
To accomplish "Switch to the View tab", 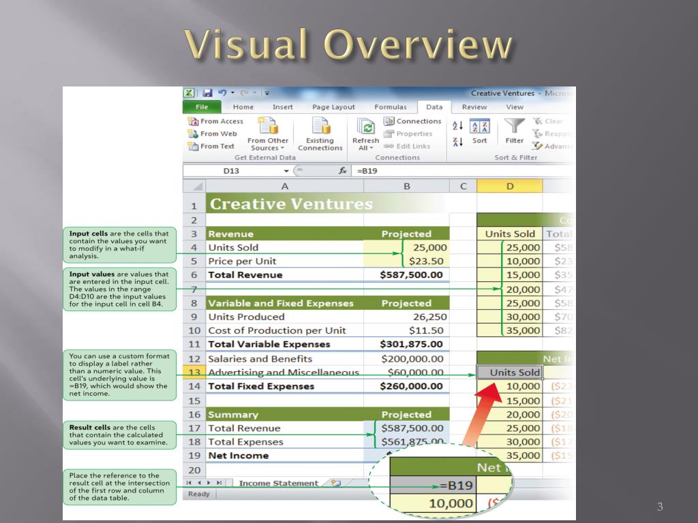I will (x=514, y=107).
